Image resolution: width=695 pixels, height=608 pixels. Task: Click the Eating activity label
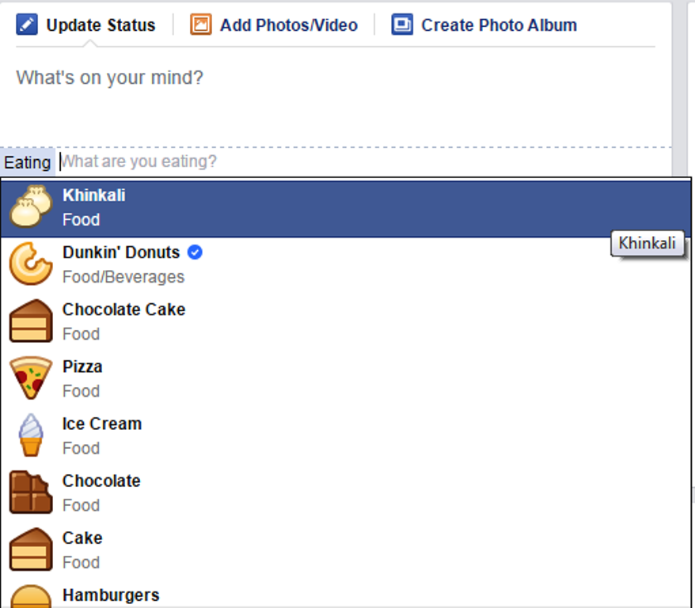pyautogui.click(x=28, y=162)
